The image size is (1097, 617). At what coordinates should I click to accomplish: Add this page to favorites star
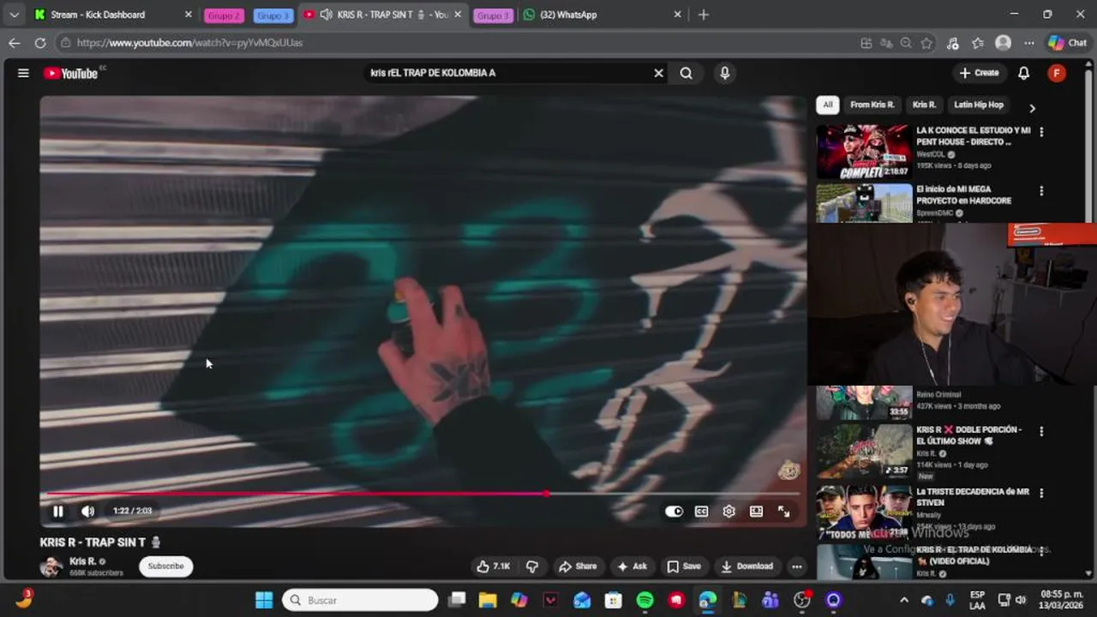pos(926,43)
